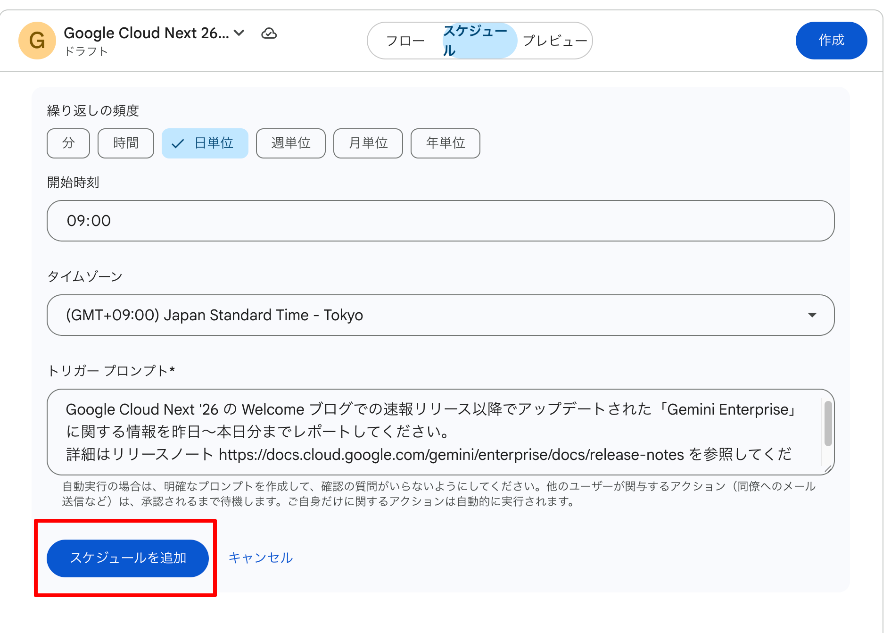Choose 年単位 repeat frequency
This screenshot has height=633, width=891.
[445, 143]
